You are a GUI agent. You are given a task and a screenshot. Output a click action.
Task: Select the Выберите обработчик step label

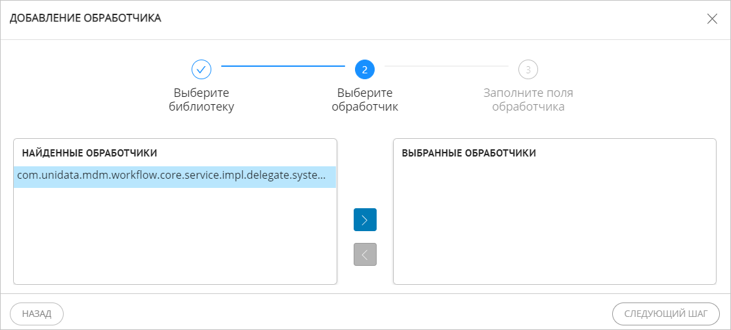(364, 100)
